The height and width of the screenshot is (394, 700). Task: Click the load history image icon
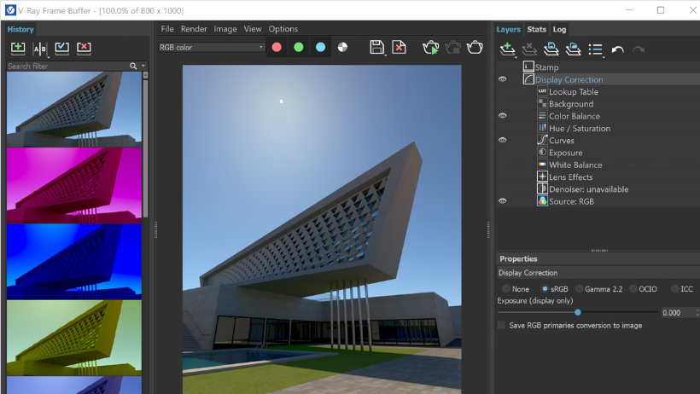point(61,49)
